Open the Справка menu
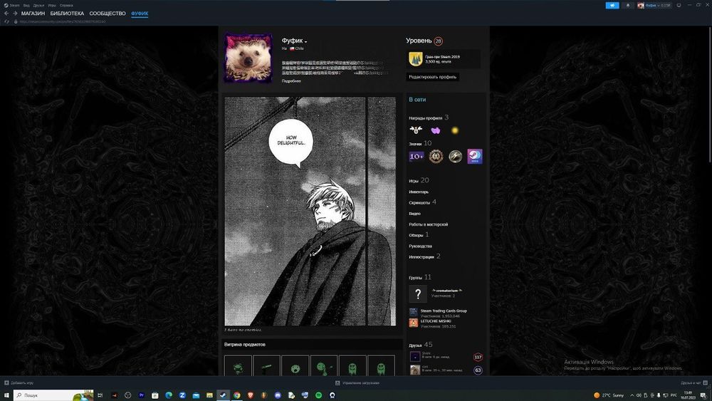This screenshot has width=712, height=401. [x=66, y=6]
